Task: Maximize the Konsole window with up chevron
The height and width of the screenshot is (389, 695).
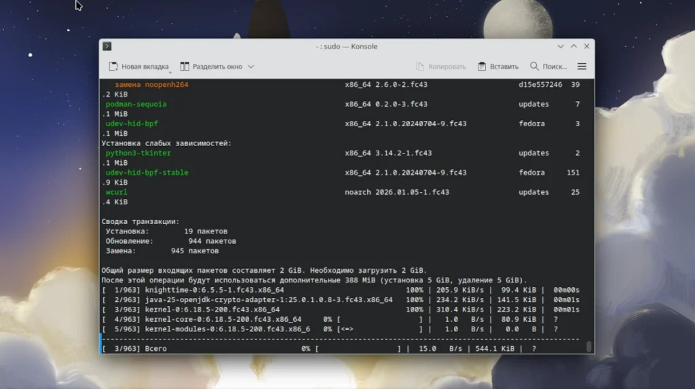Action: 574,46
